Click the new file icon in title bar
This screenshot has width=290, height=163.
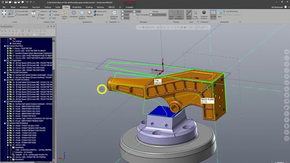click(3, 2)
